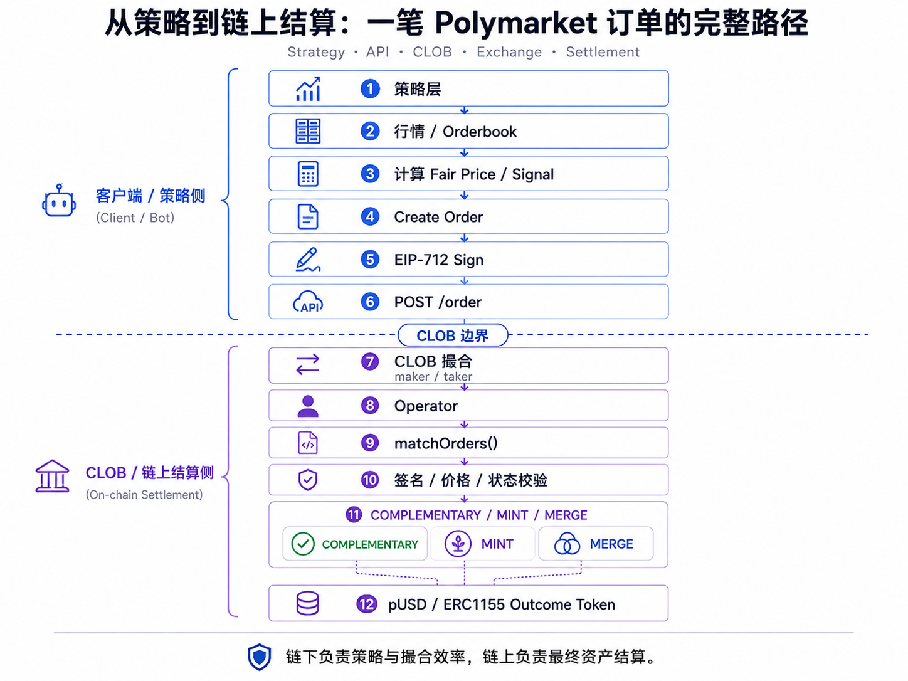Click the robot icon for 客户端
Screen dimensions: 908x681
[59, 201]
